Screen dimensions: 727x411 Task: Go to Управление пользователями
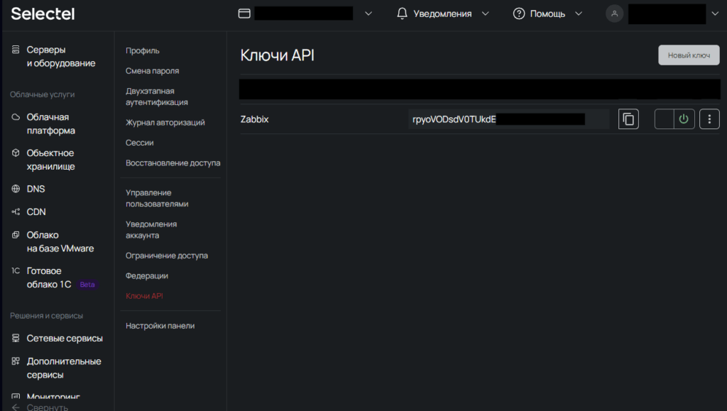[157, 198]
